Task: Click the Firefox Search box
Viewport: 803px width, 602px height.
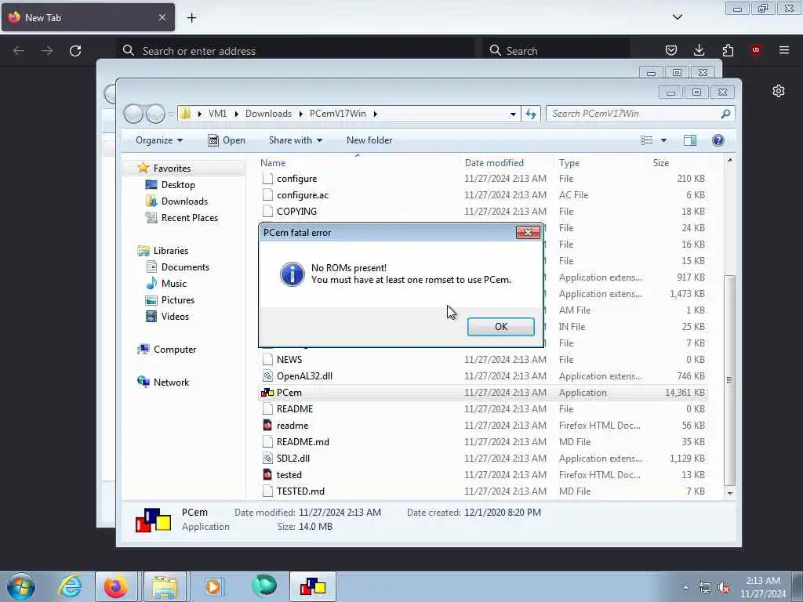Action: pyautogui.click(x=556, y=51)
